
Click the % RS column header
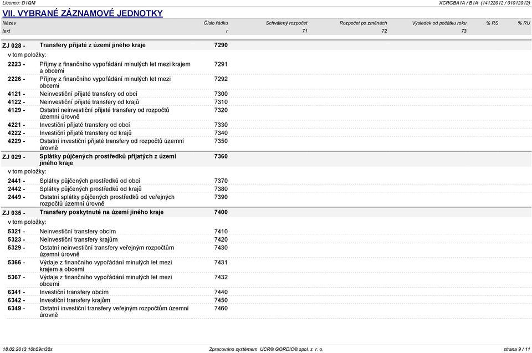492,23
